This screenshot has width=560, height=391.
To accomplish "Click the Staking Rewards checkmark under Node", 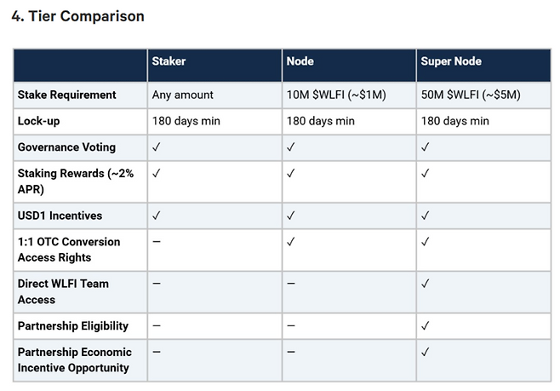I will click(291, 174).
